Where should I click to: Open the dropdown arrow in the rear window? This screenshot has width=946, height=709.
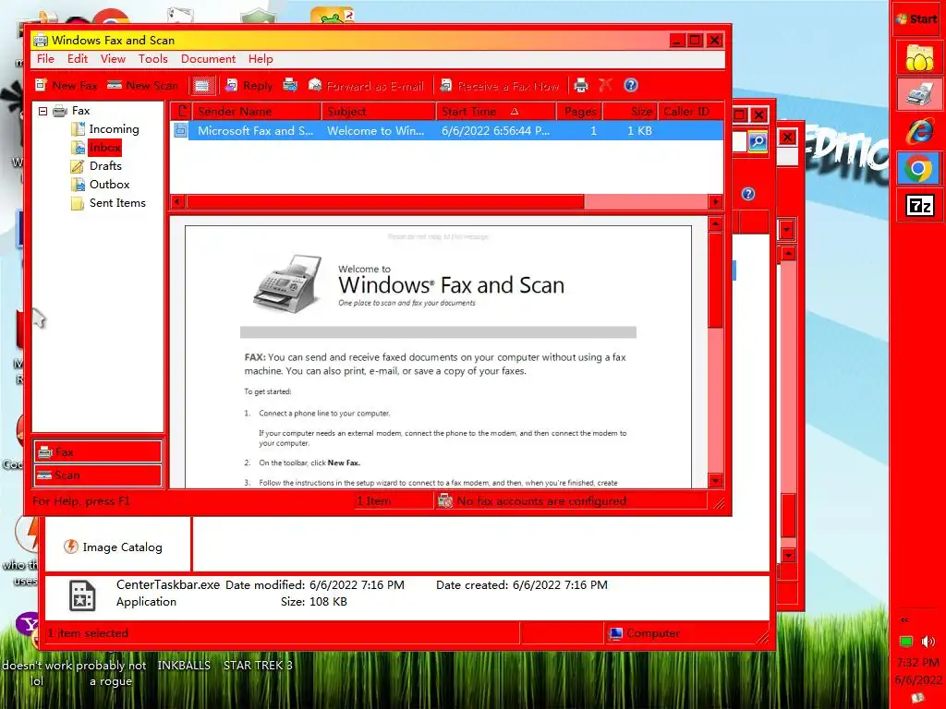coord(787,230)
